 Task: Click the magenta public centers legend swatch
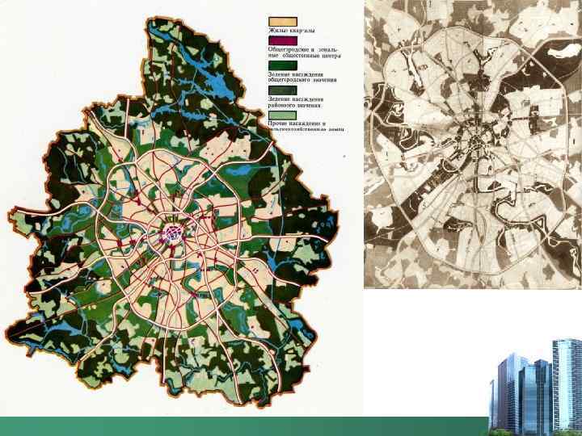pyautogui.click(x=283, y=41)
